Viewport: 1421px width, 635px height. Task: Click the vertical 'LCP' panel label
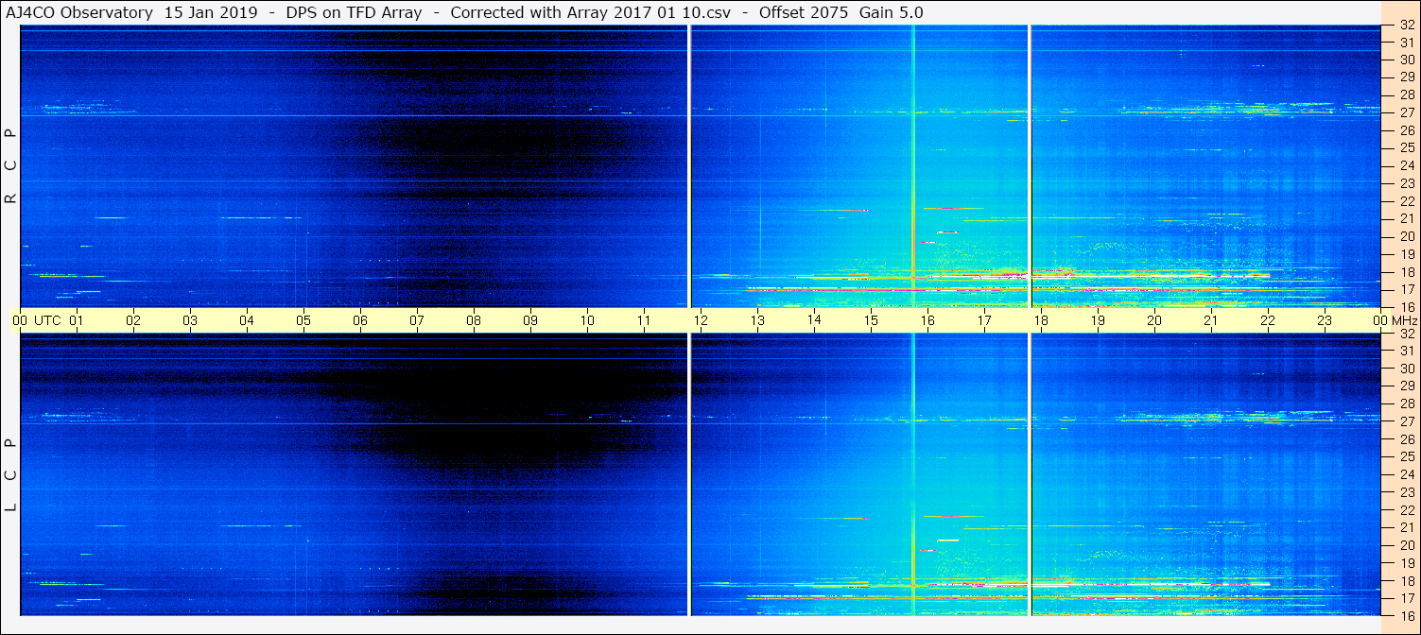[x=11, y=475]
